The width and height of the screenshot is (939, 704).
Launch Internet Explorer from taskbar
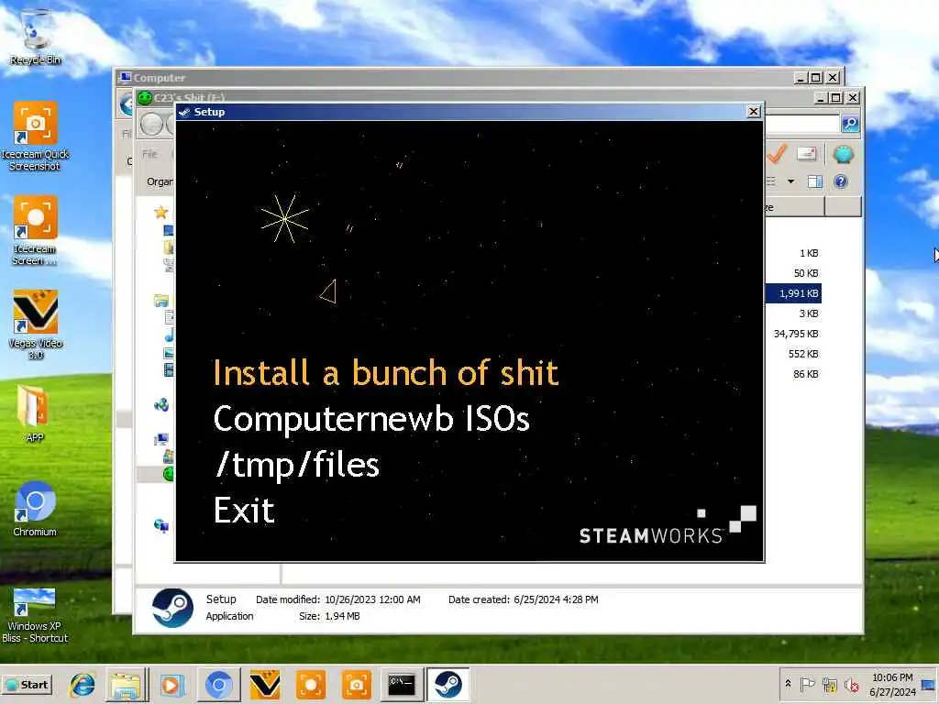[82, 684]
